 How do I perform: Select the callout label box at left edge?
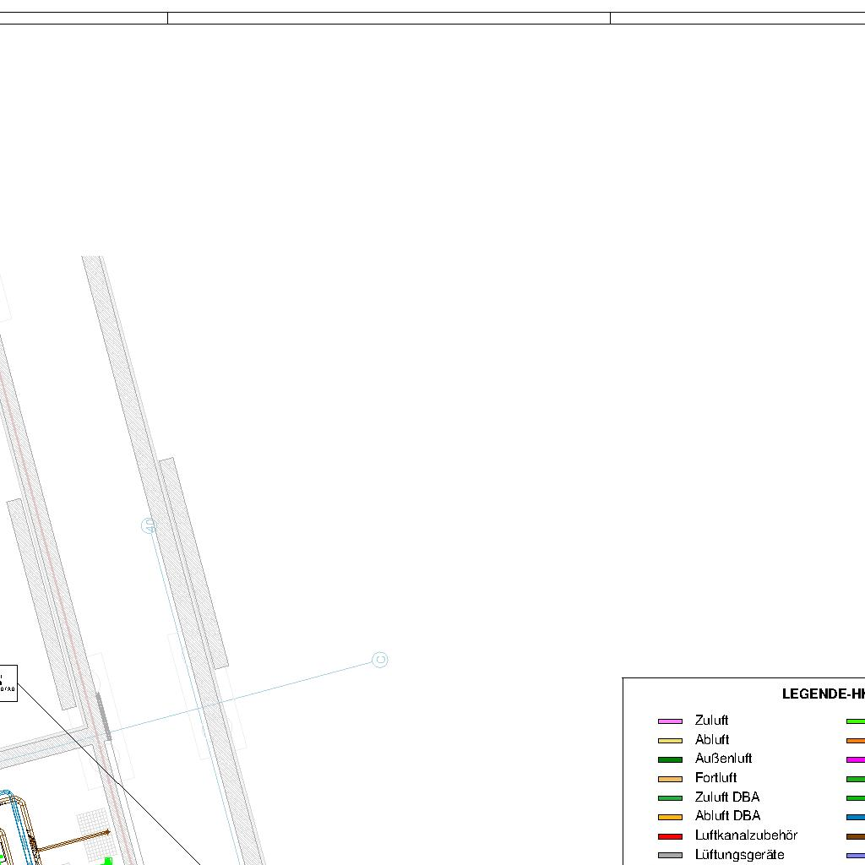(8, 683)
